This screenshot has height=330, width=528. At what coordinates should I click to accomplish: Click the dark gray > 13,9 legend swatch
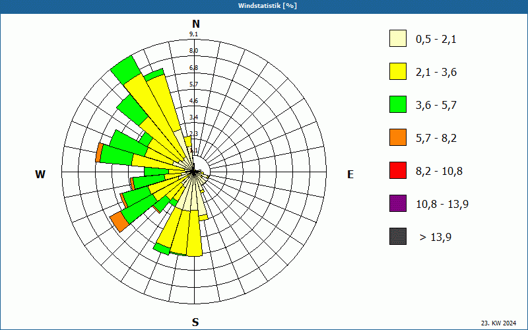click(398, 236)
